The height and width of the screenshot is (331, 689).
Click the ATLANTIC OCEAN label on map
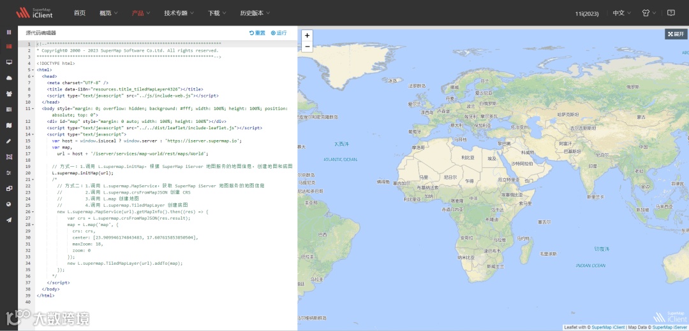click(x=341, y=160)
